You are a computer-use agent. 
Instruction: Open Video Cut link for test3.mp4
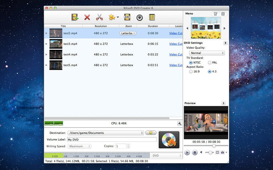click(176, 44)
